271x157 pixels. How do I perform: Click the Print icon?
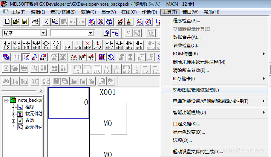pos(35,21)
